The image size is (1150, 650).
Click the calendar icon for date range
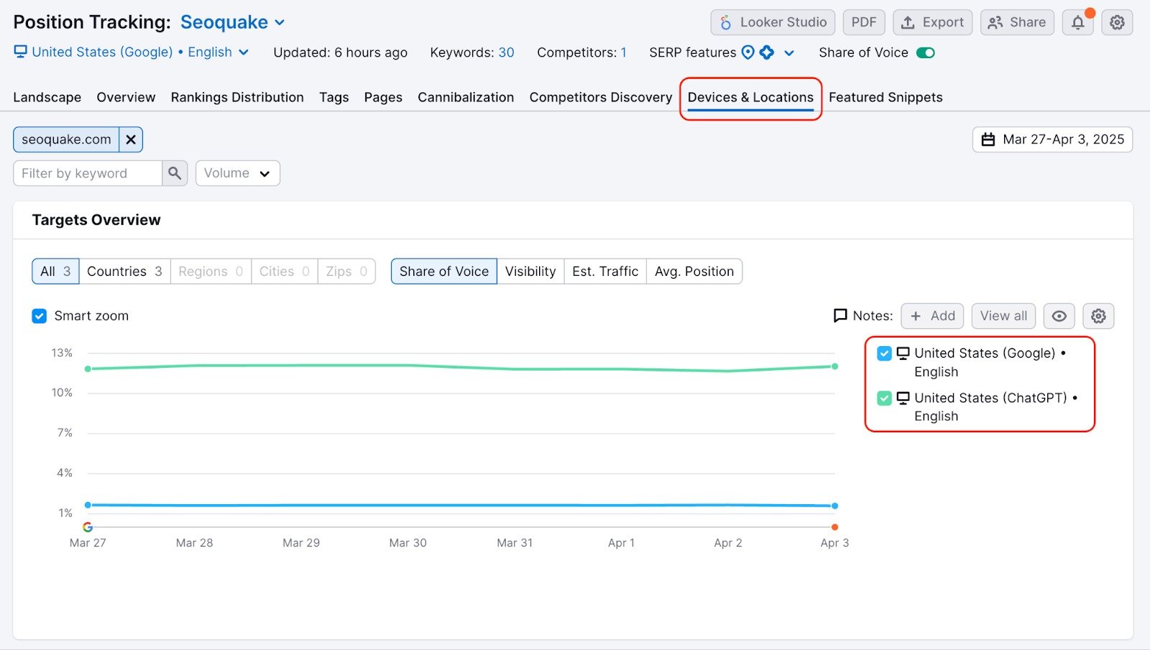click(x=990, y=139)
